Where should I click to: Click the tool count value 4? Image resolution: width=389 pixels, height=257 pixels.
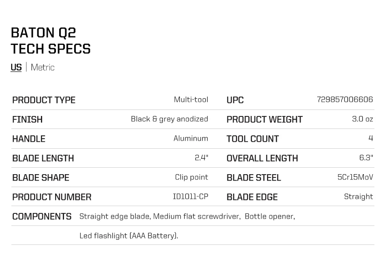point(371,138)
